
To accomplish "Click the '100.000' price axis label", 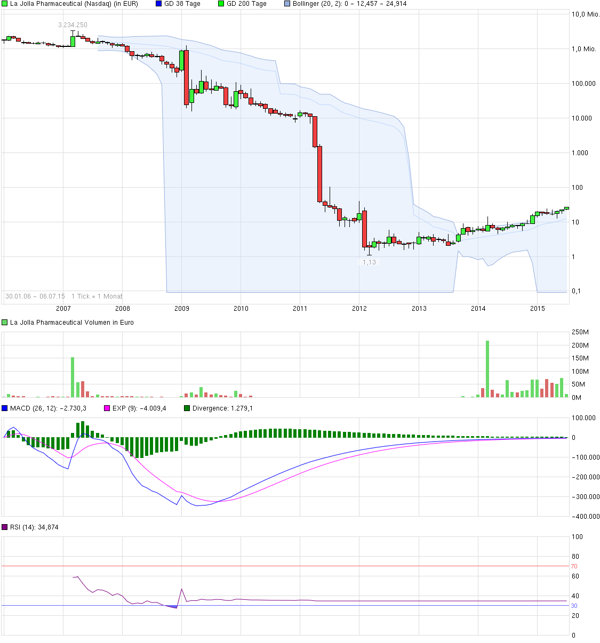I will point(583,84).
